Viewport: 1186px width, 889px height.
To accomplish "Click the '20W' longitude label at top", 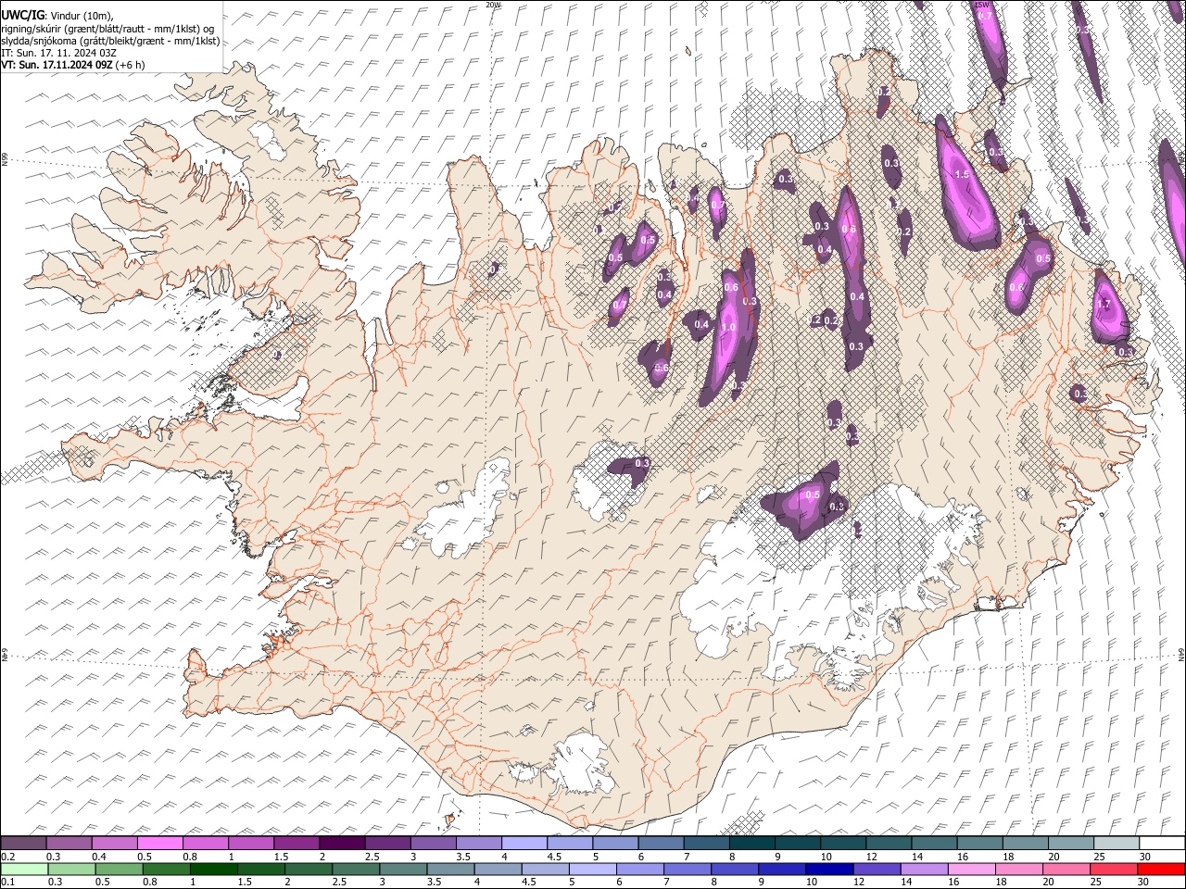I will (x=493, y=5).
